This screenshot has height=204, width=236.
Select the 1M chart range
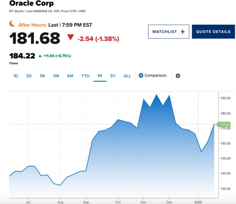tap(42, 76)
